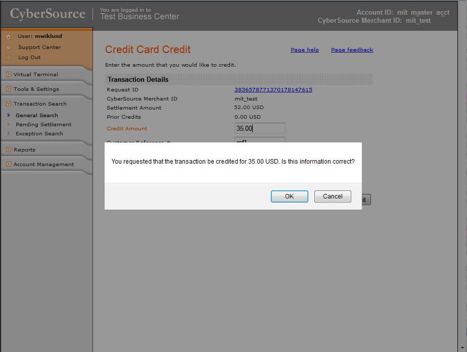467x352 pixels.
Task: Expand the Virtual Terminal section arrow
Action: [9, 74]
